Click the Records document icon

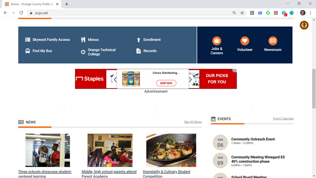138,51
